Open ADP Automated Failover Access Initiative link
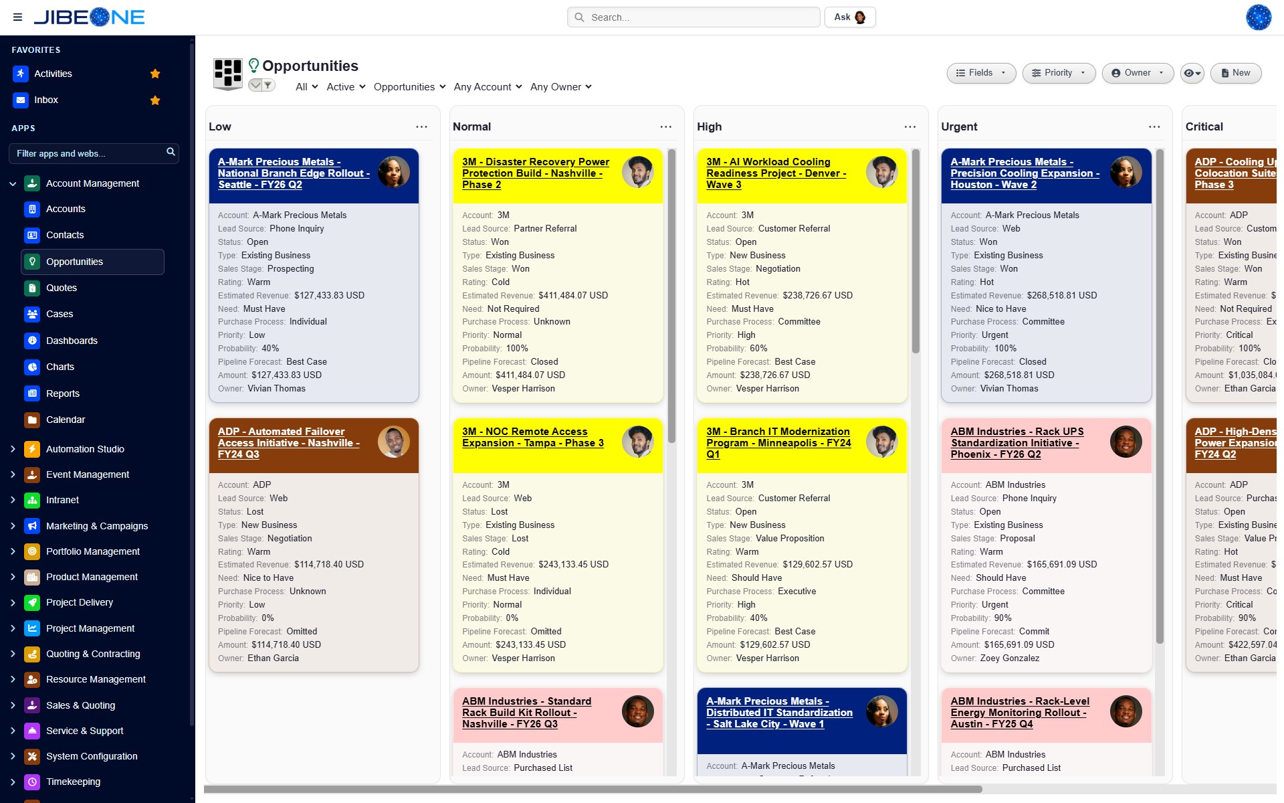This screenshot has width=1284, height=803. [289, 443]
